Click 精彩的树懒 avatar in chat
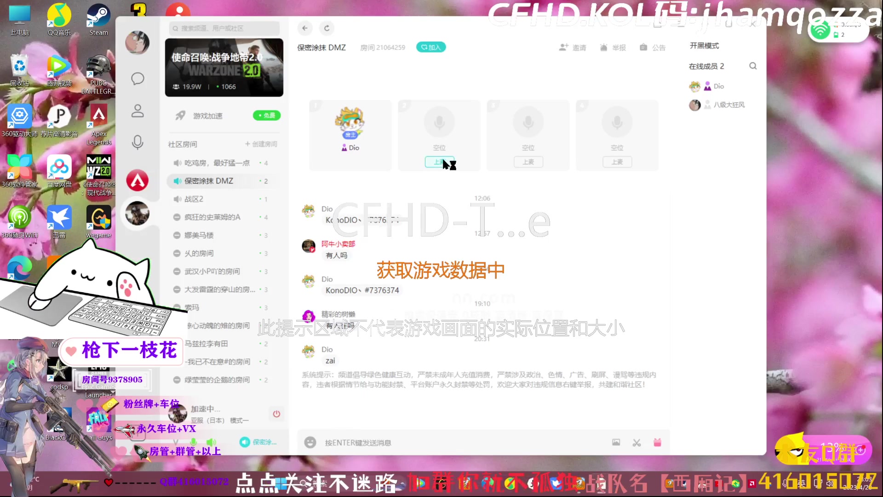883x497 pixels. pos(309,316)
